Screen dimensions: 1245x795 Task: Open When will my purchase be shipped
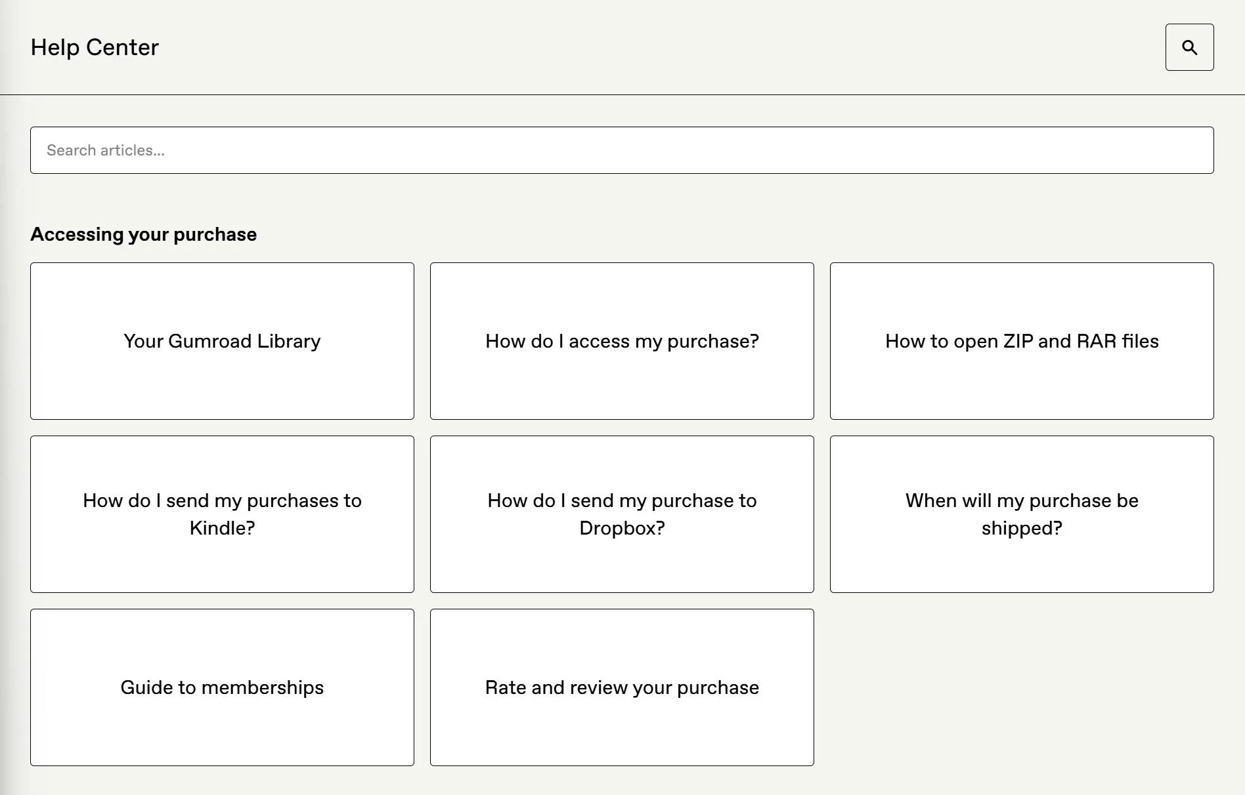pos(1021,514)
